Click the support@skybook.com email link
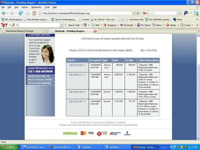 point(40,68)
